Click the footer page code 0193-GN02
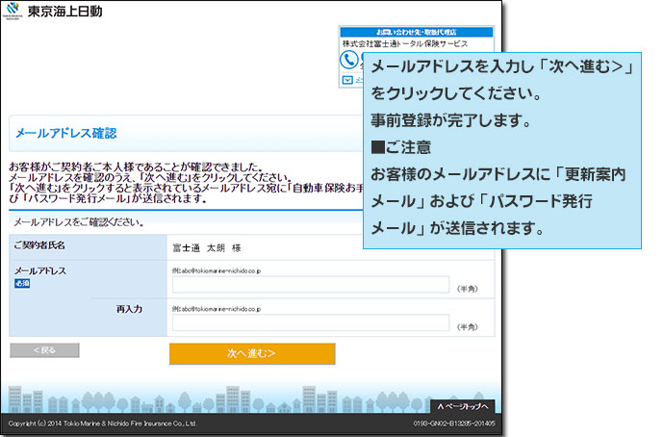Screen dimensions: 664x437 tap(453, 423)
